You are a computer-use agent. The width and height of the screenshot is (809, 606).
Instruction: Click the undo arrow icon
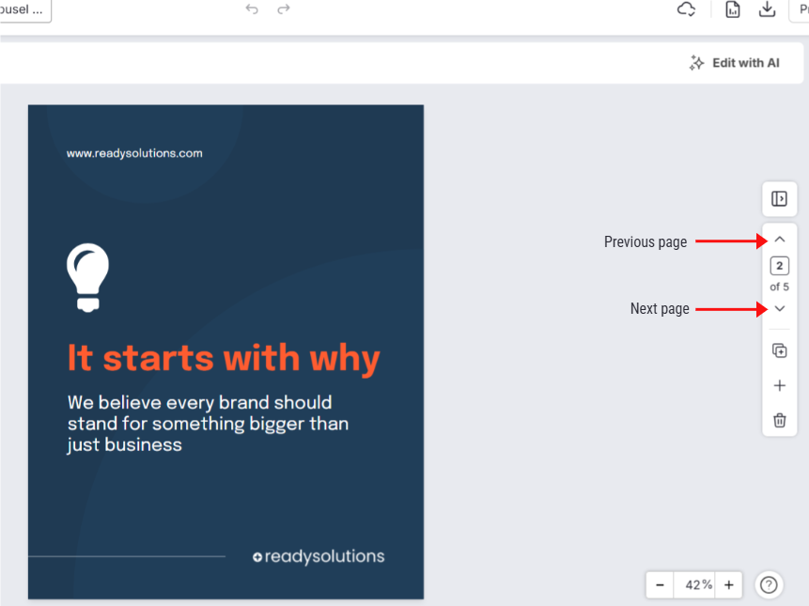click(x=252, y=9)
